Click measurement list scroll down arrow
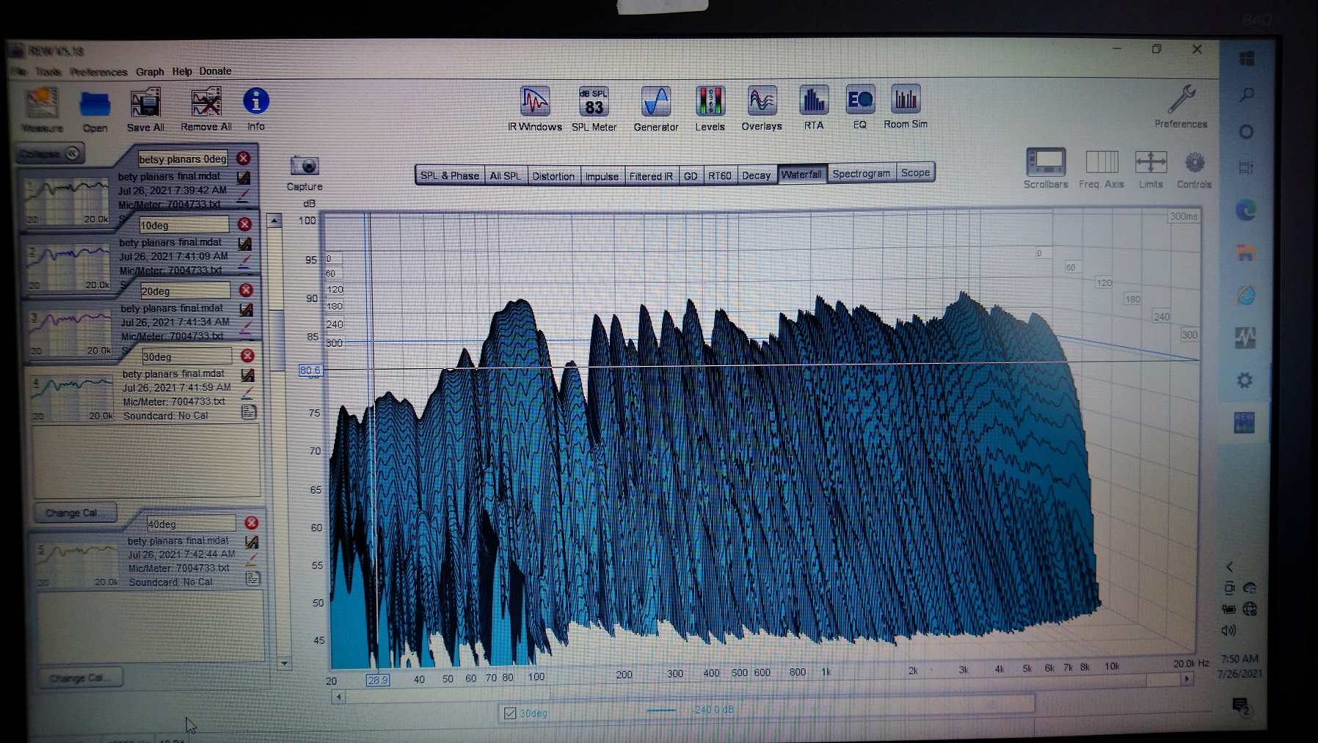 284,664
